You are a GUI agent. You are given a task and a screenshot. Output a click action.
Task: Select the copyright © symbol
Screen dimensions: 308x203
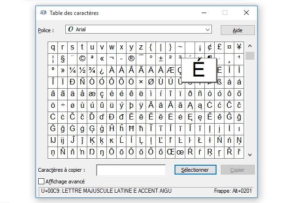coord(82,58)
